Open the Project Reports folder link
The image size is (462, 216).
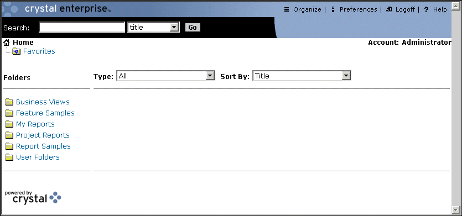43,135
